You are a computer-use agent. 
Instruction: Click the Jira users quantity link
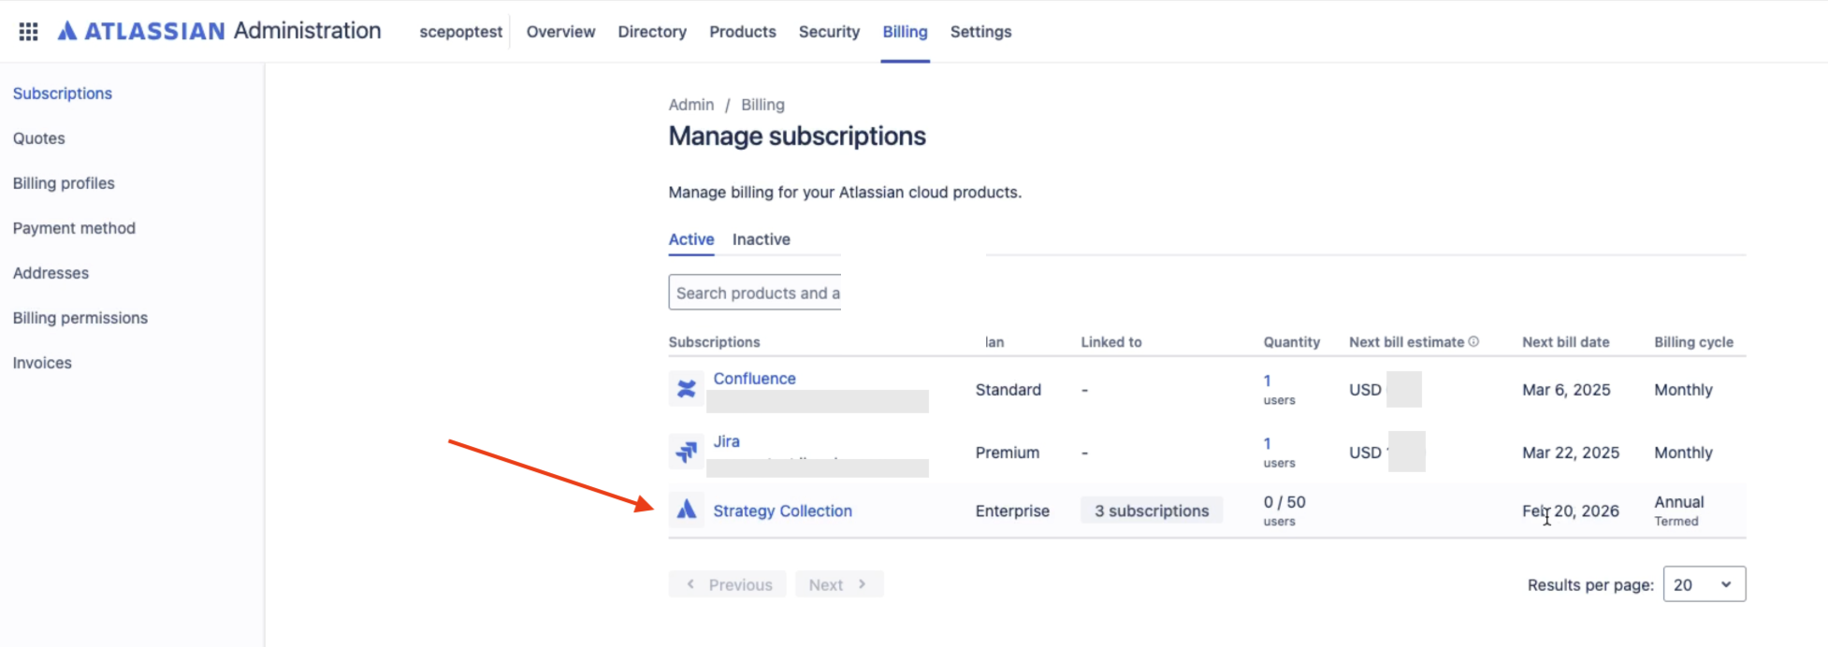pyautogui.click(x=1268, y=443)
